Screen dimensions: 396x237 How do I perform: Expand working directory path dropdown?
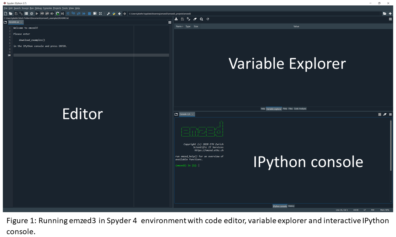pos(381,13)
